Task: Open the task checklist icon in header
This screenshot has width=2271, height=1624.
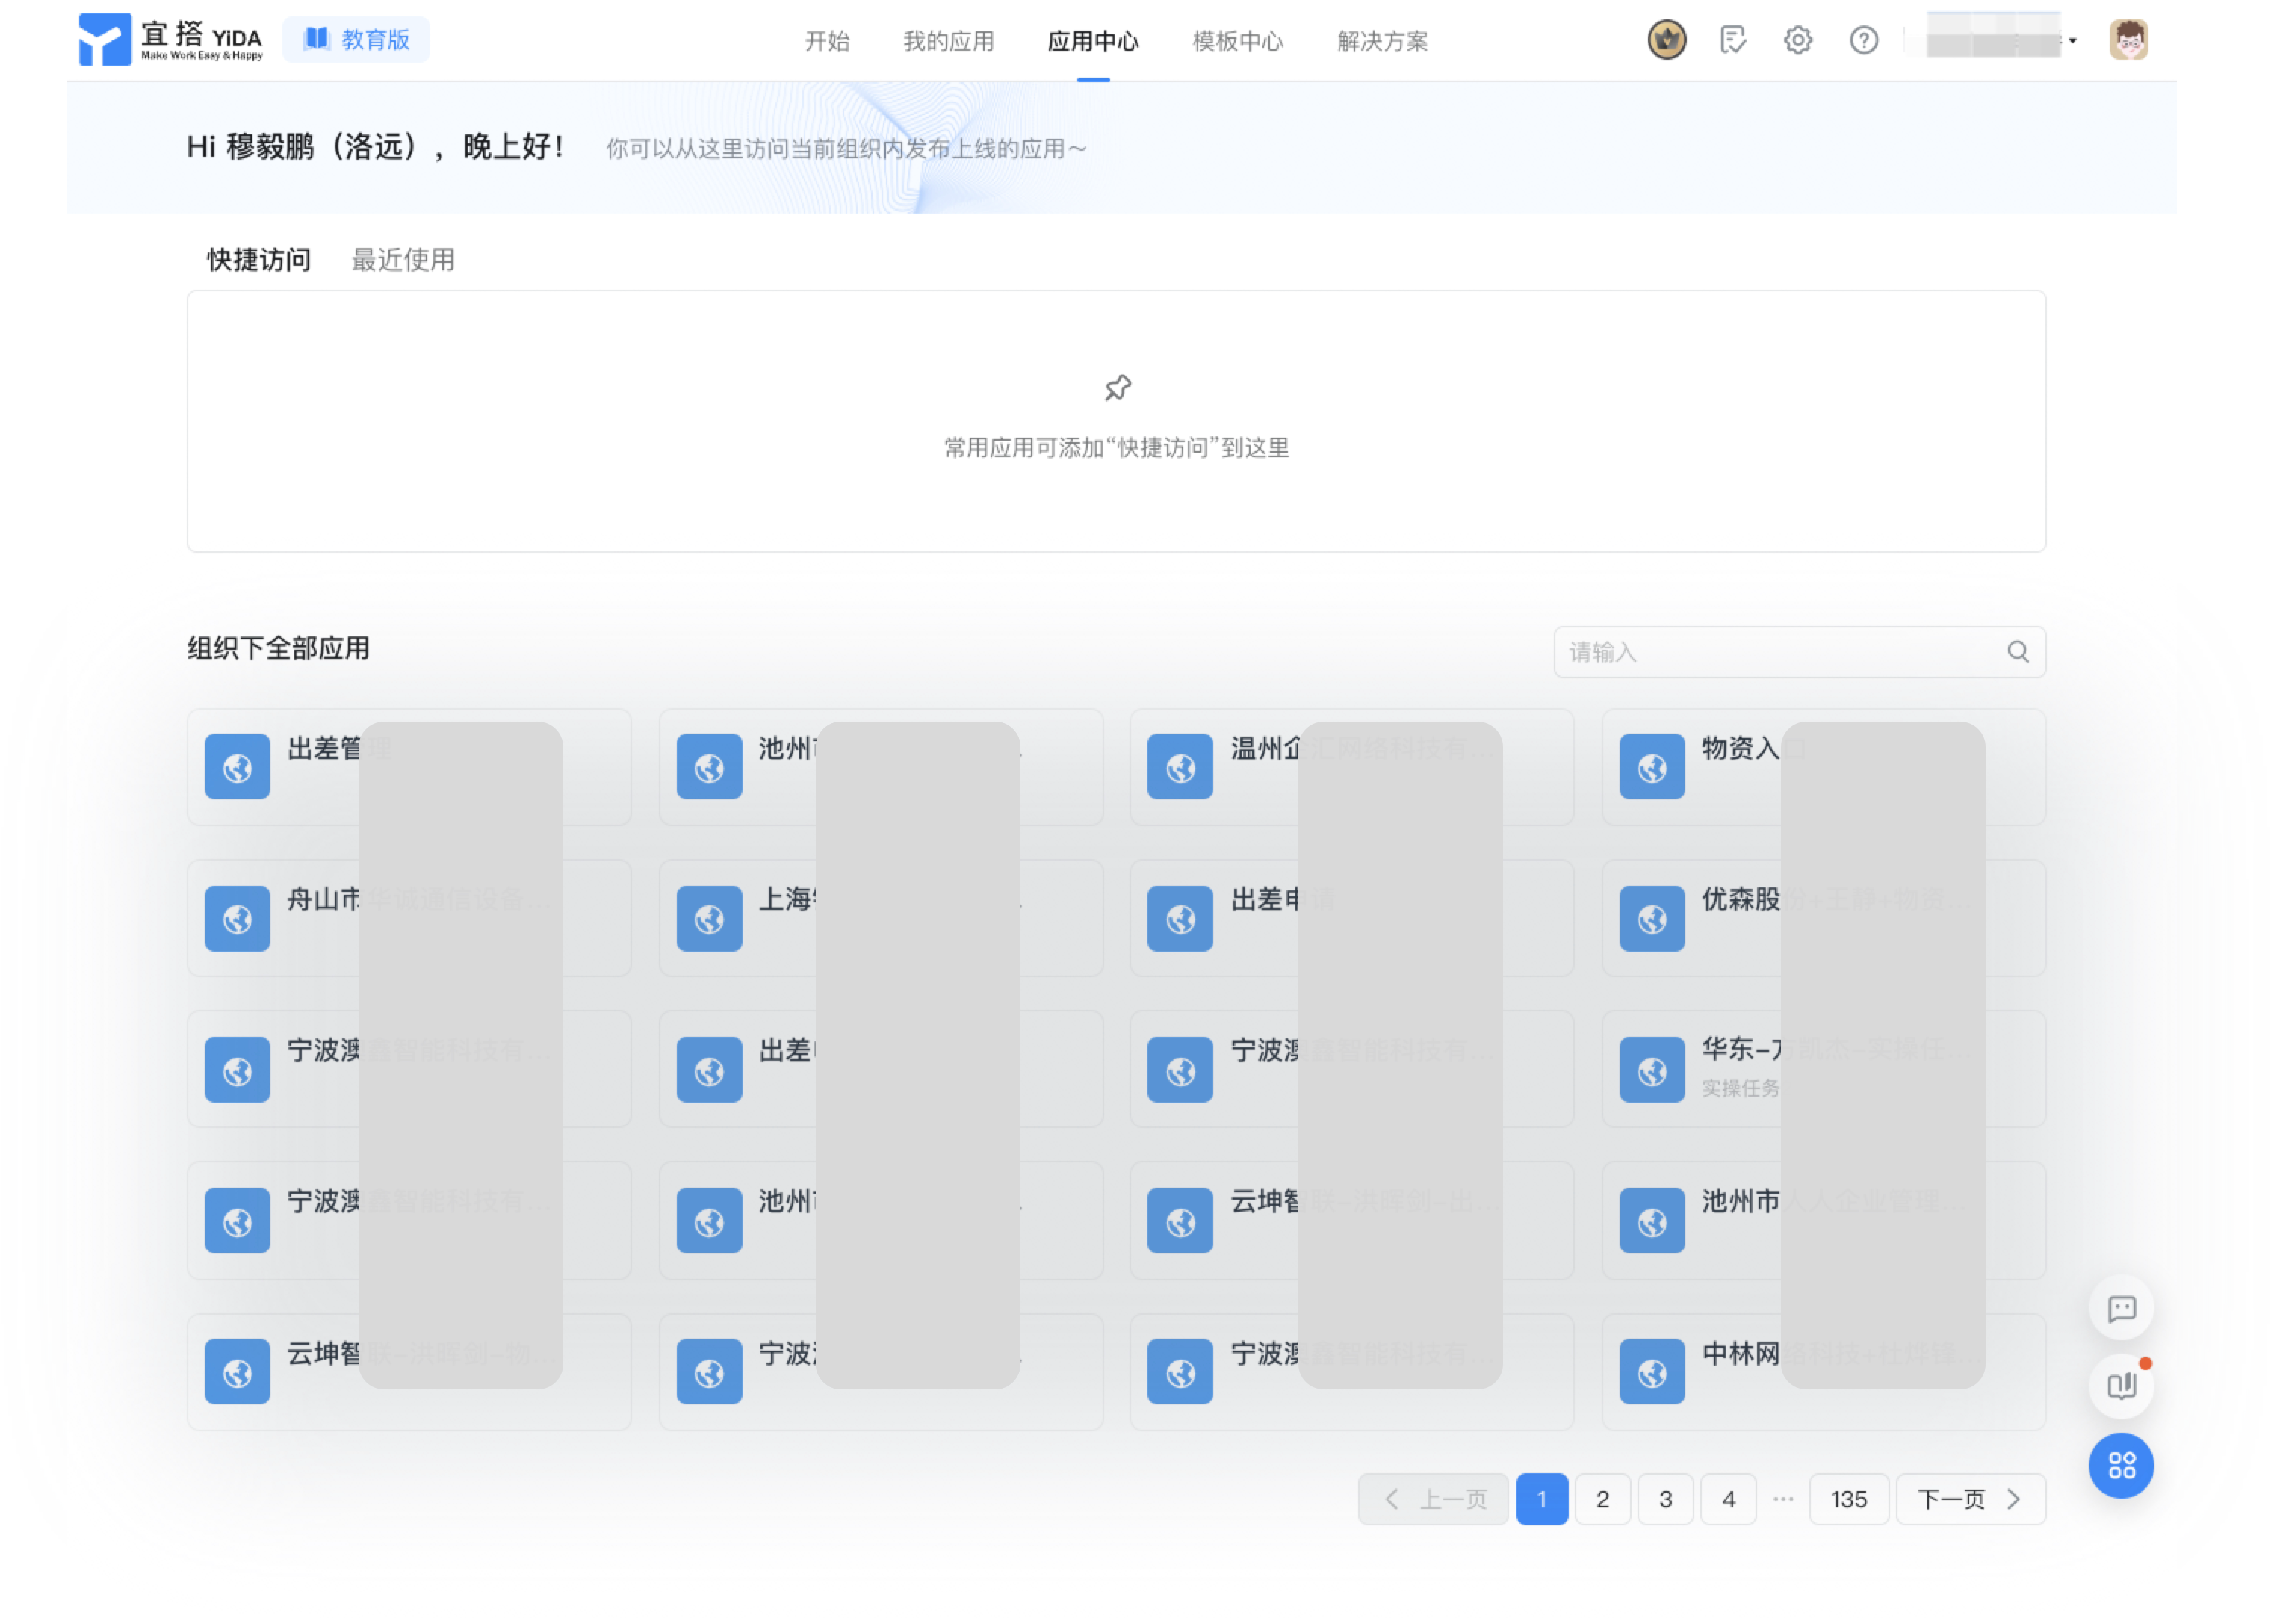Action: pos(1732,40)
